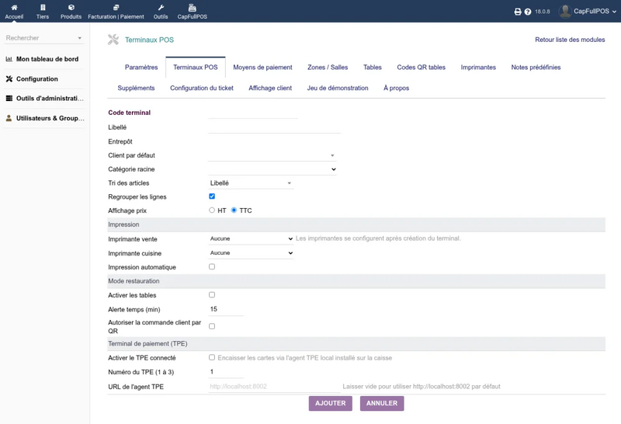The width and height of the screenshot is (621, 424).
Task: Open the Rechercher dropdown in sidebar
Action: point(43,38)
